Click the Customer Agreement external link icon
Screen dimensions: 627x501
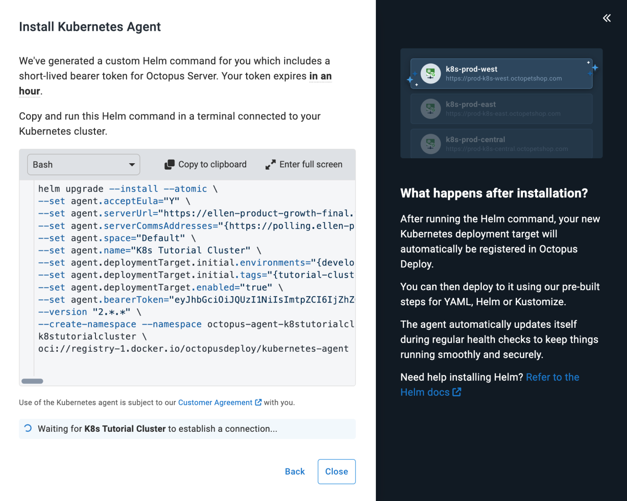click(x=258, y=402)
